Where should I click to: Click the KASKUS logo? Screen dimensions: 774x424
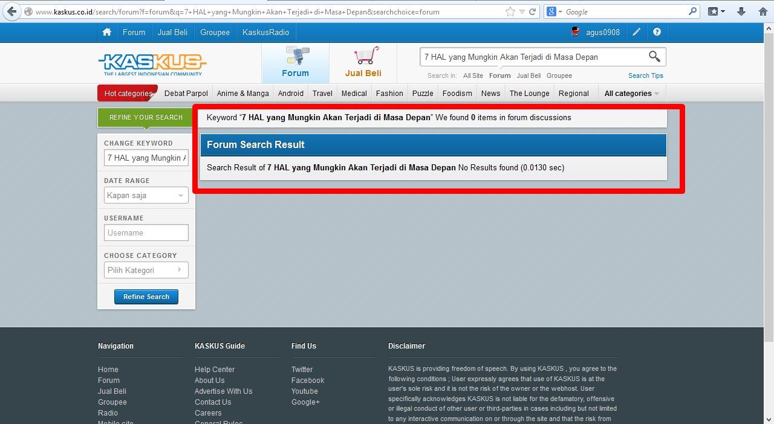point(152,64)
